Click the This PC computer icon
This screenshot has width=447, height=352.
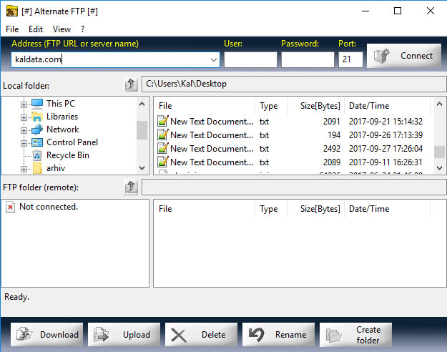[37, 104]
